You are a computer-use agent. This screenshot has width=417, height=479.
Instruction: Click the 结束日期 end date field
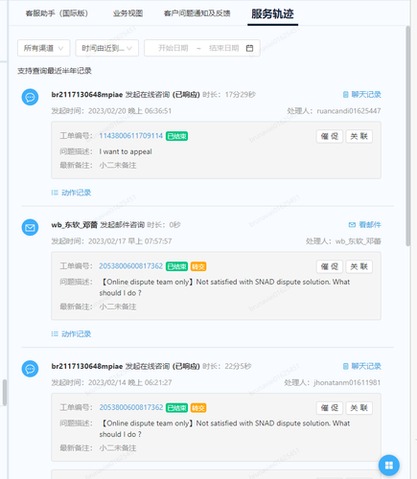(224, 48)
